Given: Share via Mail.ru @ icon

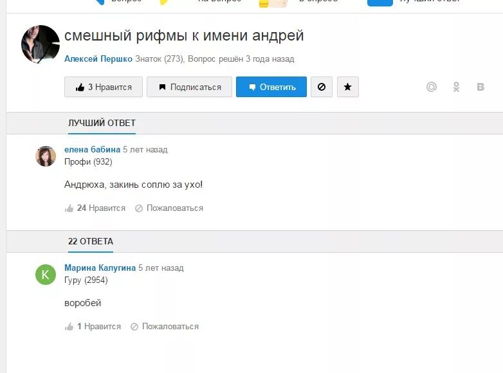Looking at the screenshot, I should (x=432, y=87).
